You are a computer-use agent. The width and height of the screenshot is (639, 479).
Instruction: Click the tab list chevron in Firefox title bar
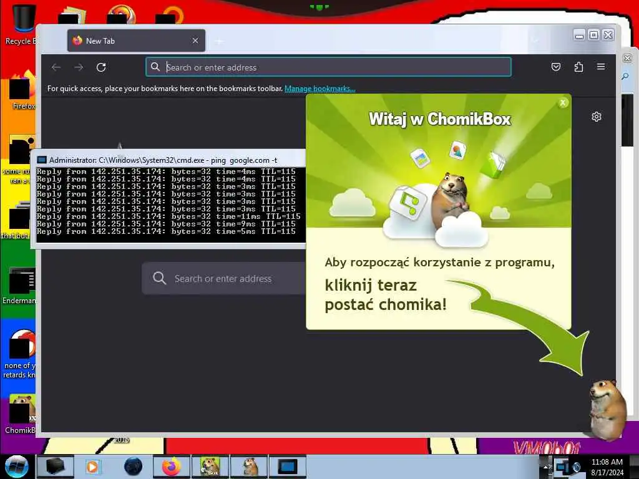pos(535,41)
